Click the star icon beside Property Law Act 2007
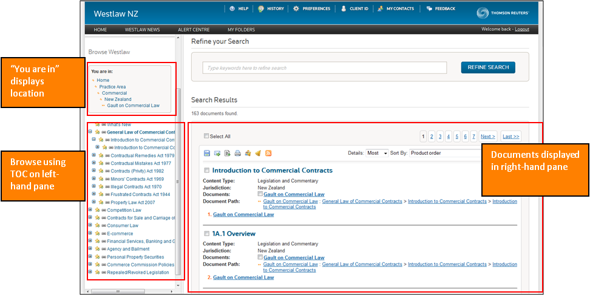The height and width of the screenshot is (295, 590). [101, 202]
